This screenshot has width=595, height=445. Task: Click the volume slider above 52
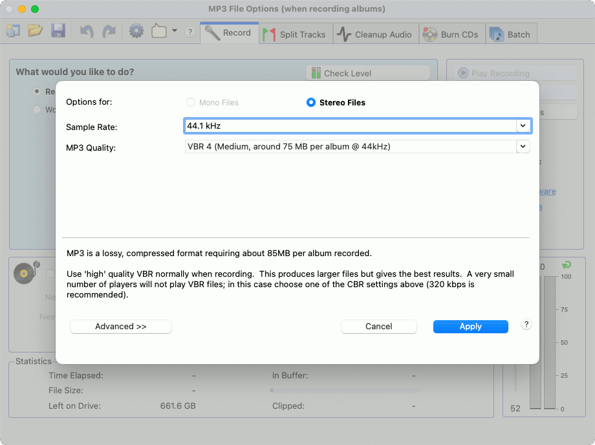pos(515,378)
